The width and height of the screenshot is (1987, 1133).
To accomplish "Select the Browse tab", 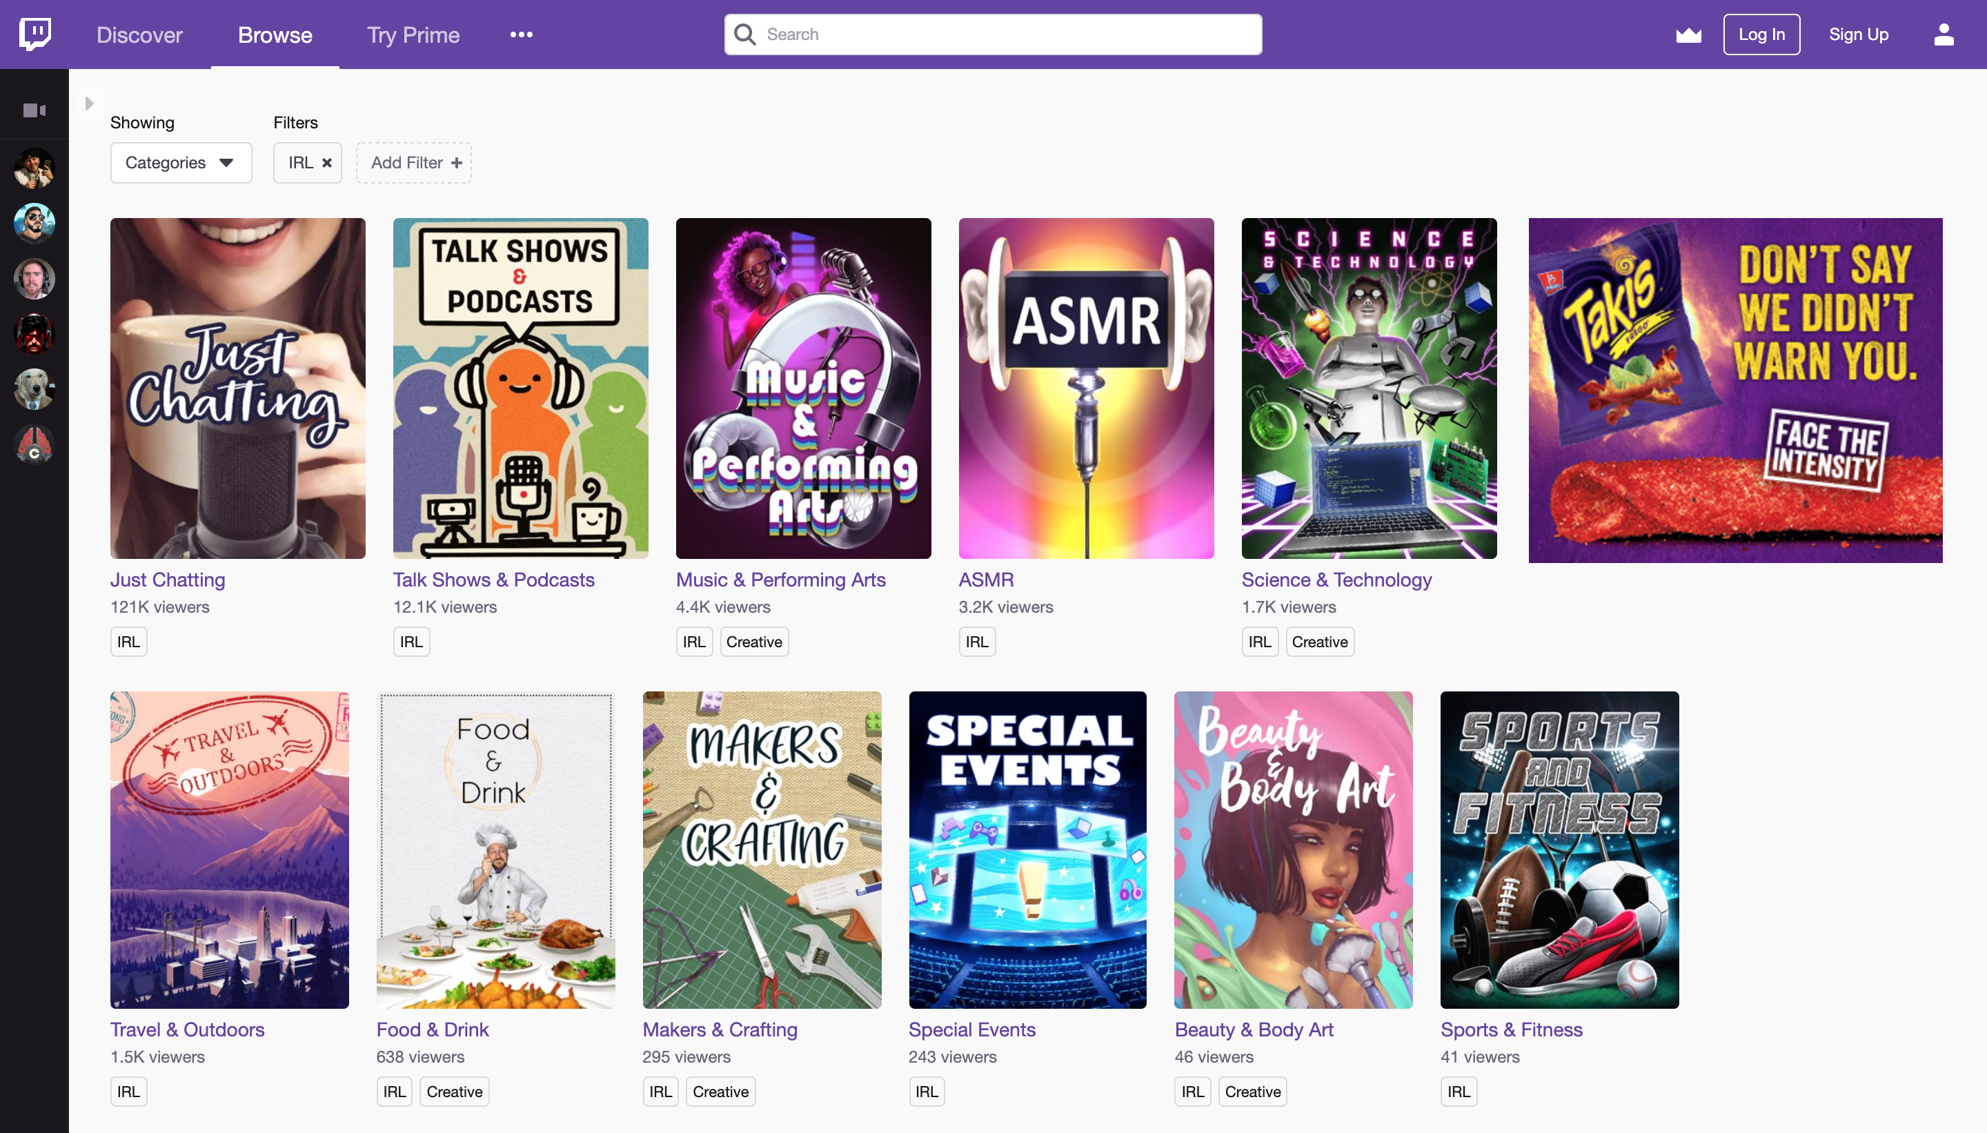I will (x=275, y=35).
